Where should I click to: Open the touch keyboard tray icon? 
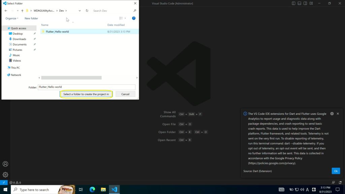click(281, 189)
